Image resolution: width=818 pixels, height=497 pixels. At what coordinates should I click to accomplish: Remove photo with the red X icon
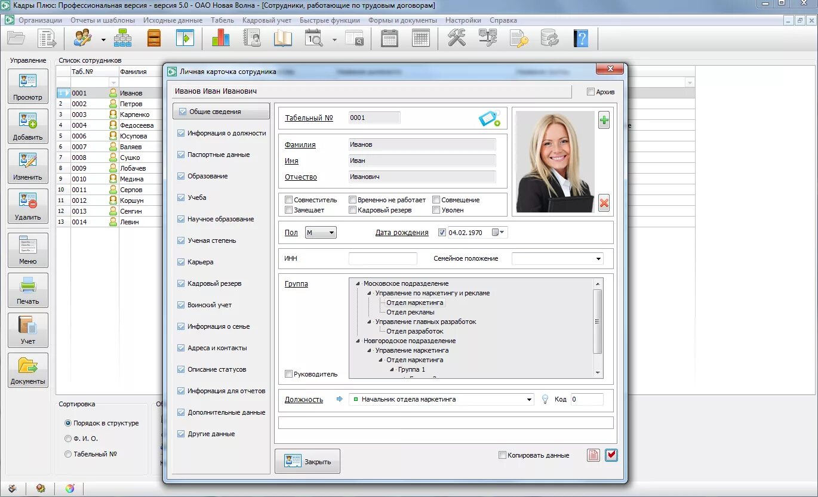click(604, 203)
